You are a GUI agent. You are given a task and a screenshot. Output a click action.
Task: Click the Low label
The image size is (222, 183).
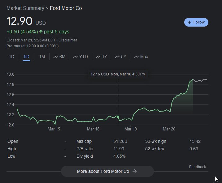pos(11,156)
